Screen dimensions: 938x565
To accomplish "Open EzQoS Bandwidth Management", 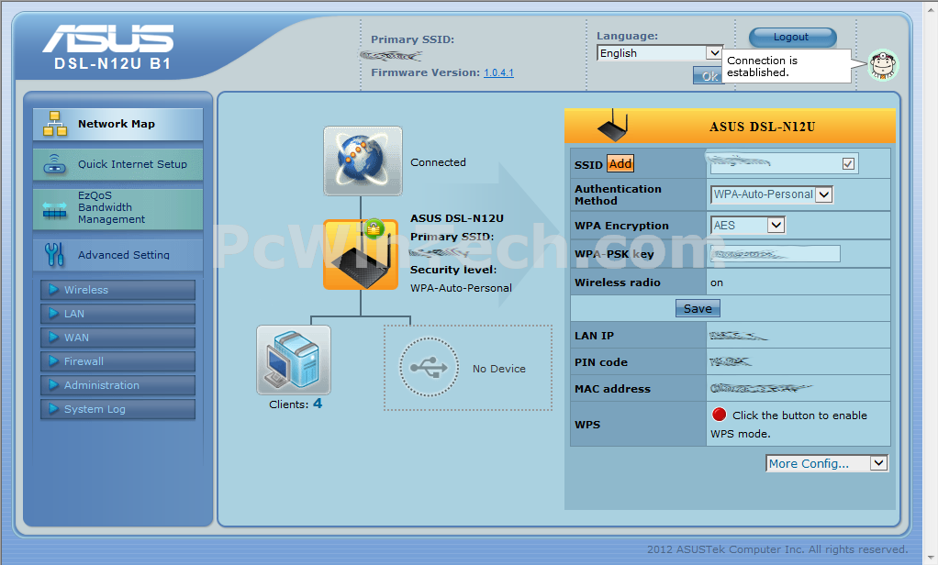I will point(117,207).
